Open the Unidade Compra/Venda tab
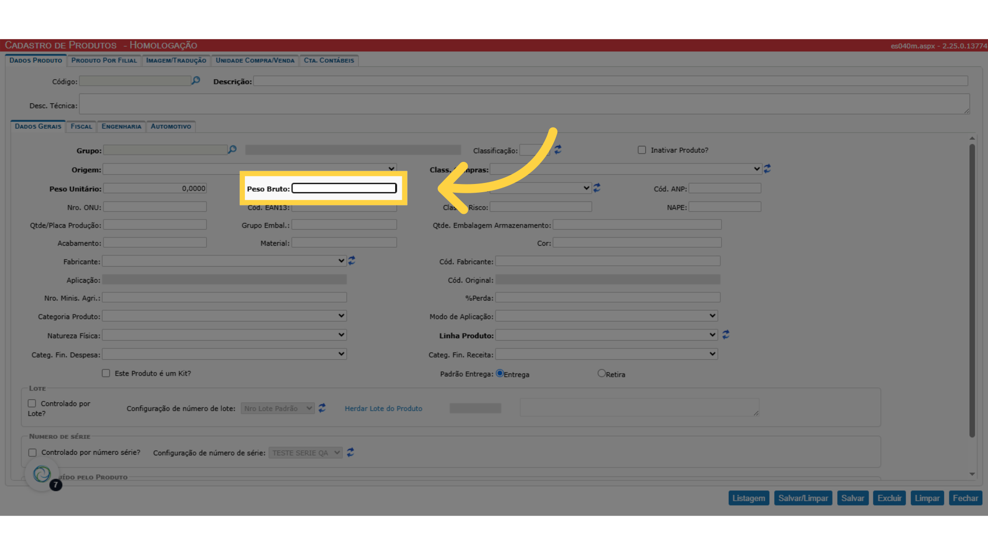The height and width of the screenshot is (555, 988). point(255,61)
